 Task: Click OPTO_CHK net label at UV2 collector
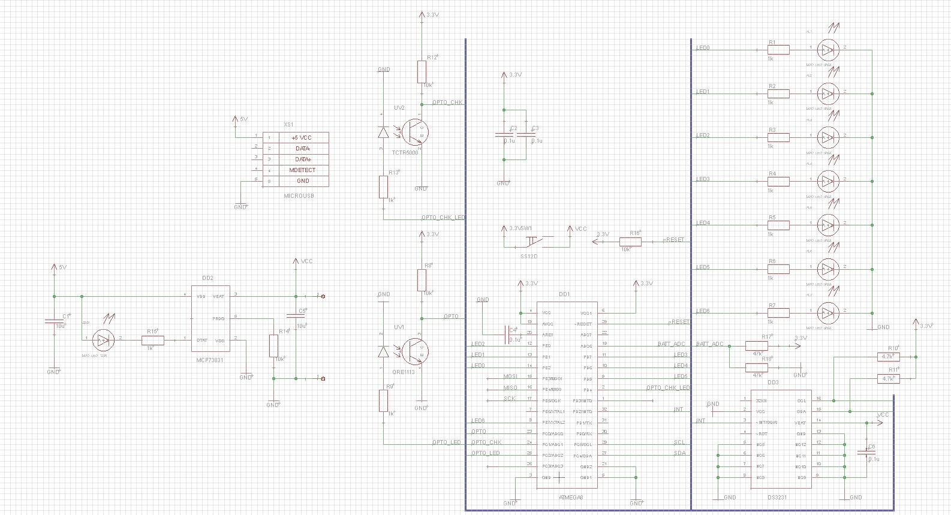447,103
